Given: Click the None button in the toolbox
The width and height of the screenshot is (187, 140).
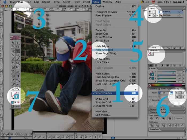Looking at the screenshot, I should [x=18, y=102].
